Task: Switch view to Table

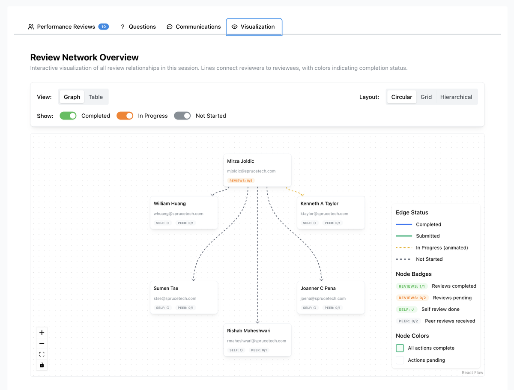Action: (96, 97)
